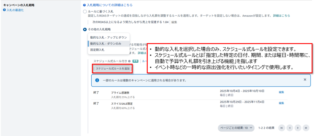Click the info icon next to スケジュール式ルール付き
This screenshot has height=136, width=317.
(x=129, y=61)
